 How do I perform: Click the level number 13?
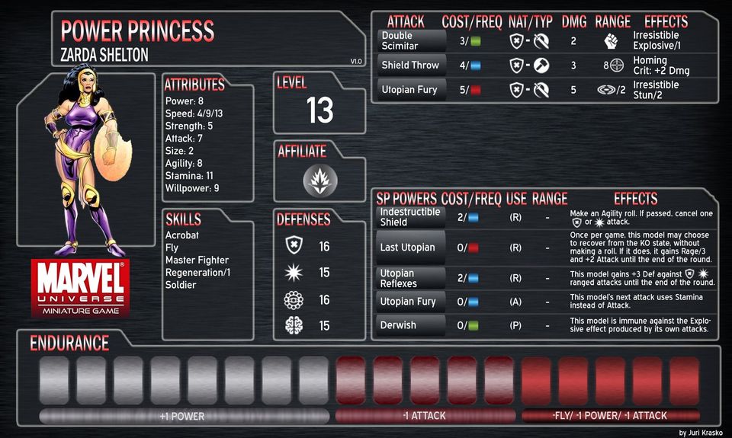[319, 110]
